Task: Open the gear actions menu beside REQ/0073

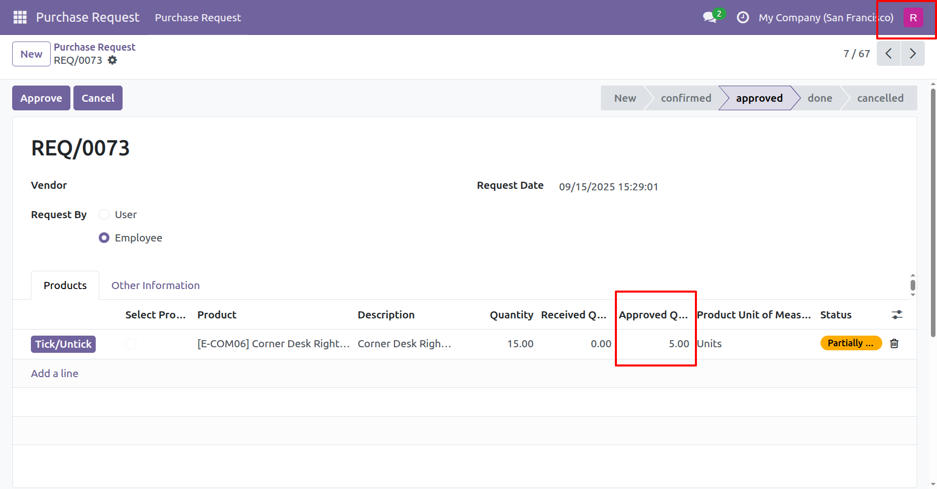Action: click(112, 60)
